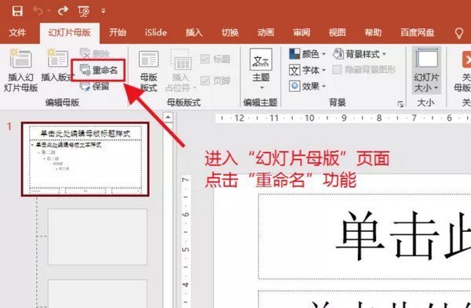Screen dimensions: 471x308
Task: Click the 保留 pin command
Action: tap(95, 86)
